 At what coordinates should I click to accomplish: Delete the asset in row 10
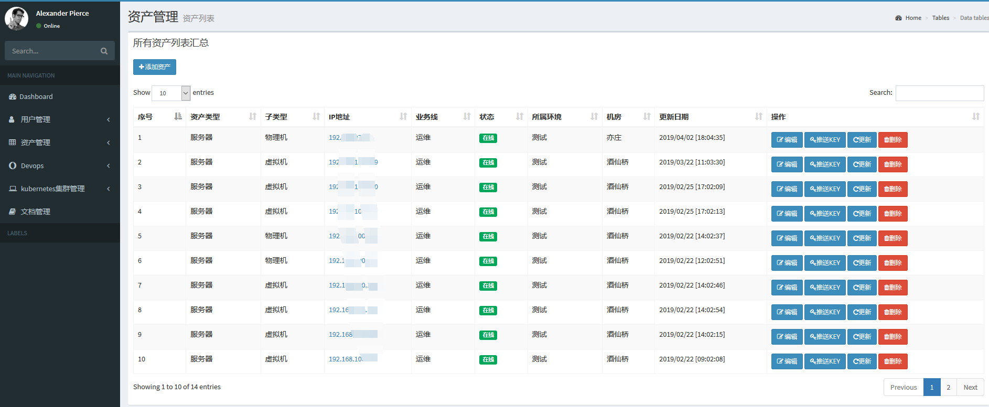point(893,361)
